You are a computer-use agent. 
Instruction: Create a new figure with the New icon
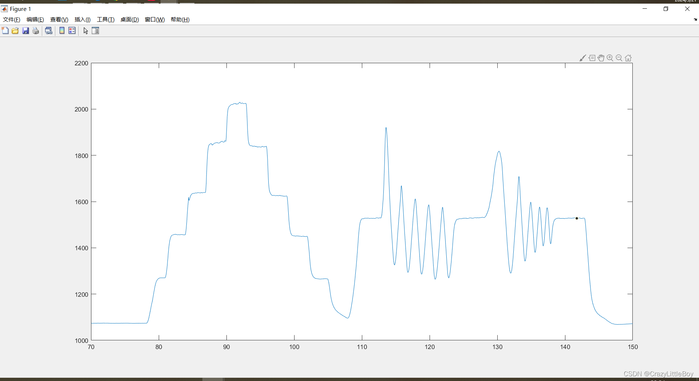coord(5,31)
